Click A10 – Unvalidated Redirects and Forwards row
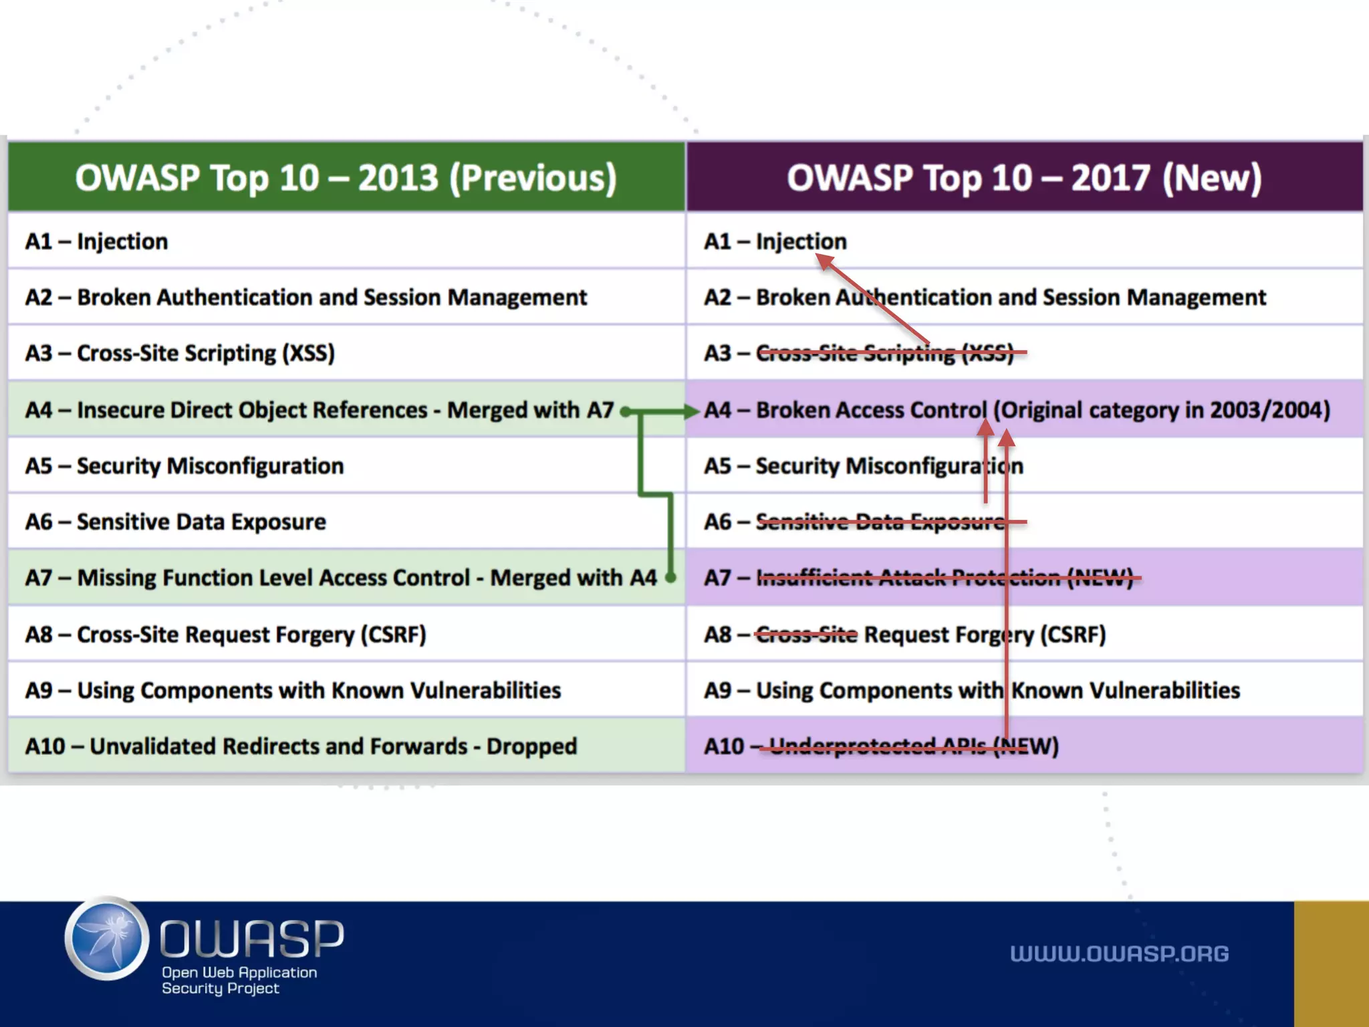Image resolution: width=1369 pixels, height=1027 pixels. coord(301,746)
